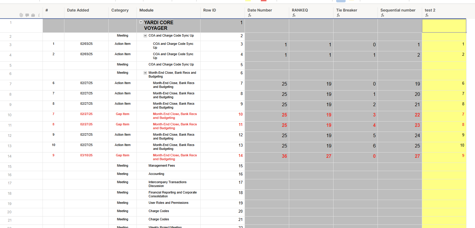Click the formula icon under Sequential number
The width and height of the screenshot is (475, 228).
(383, 15)
